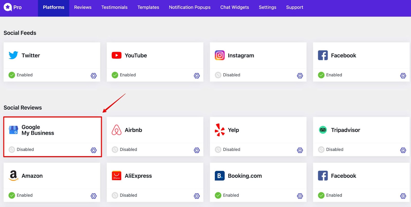Click the YouTube card title
The image size is (411, 207).
136,55
